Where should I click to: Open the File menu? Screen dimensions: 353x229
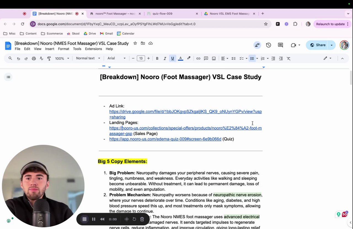[x=17, y=49]
